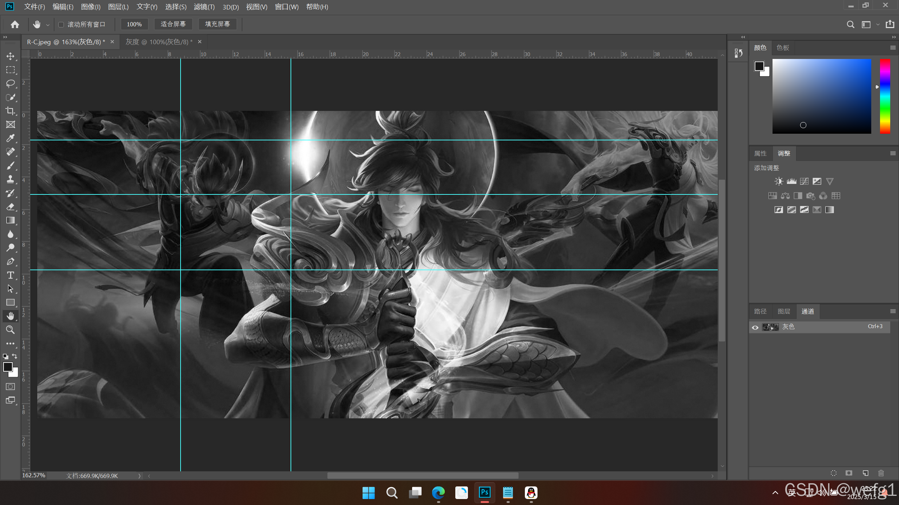
Task: Toggle Quick Mask mode icon
Action: [10, 387]
